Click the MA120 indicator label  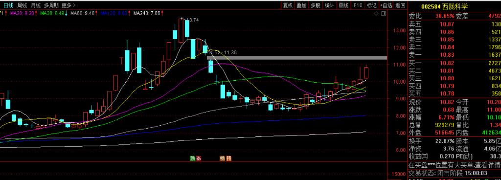click(114, 13)
